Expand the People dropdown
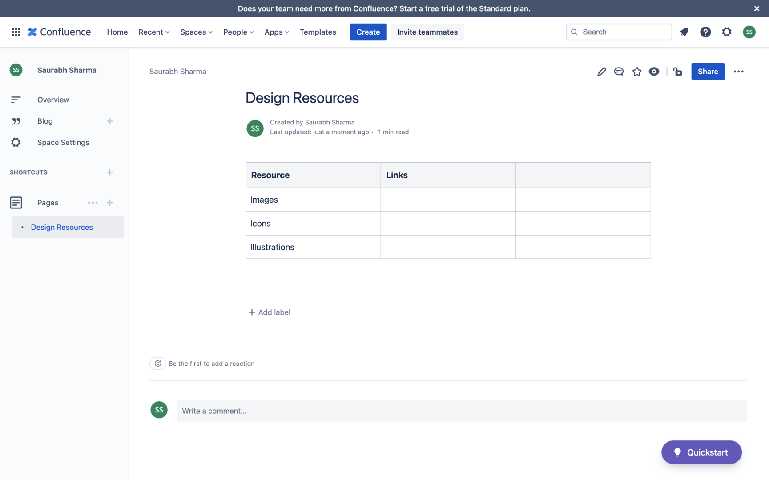Image resolution: width=769 pixels, height=480 pixels. [238, 32]
